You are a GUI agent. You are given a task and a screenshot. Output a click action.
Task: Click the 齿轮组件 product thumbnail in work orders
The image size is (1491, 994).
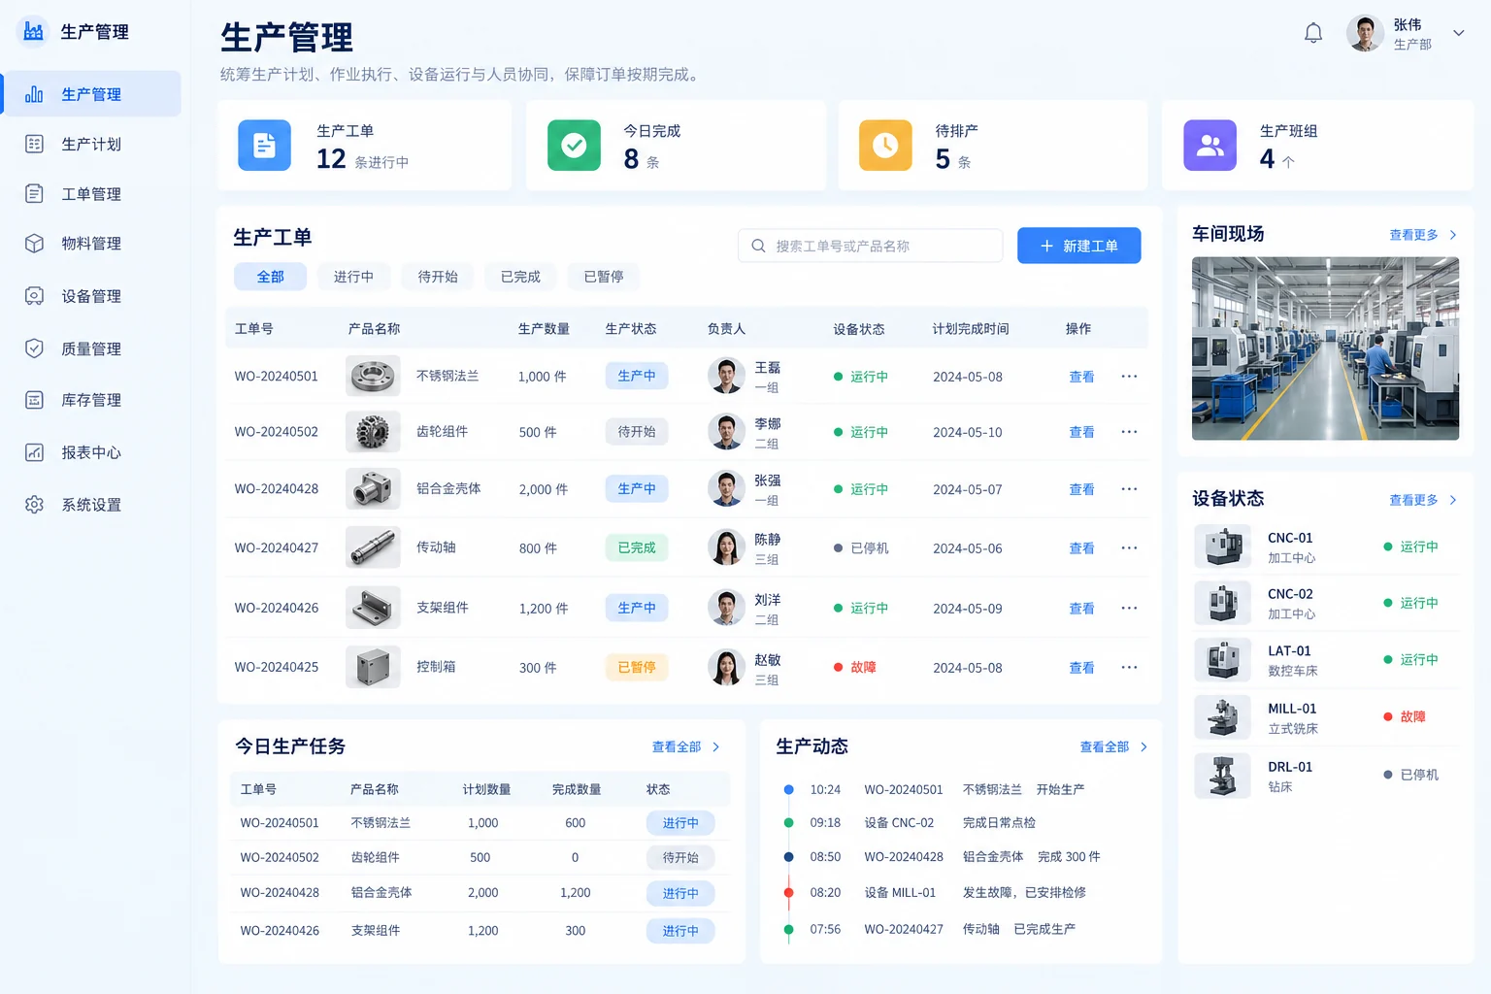(373, 432)
